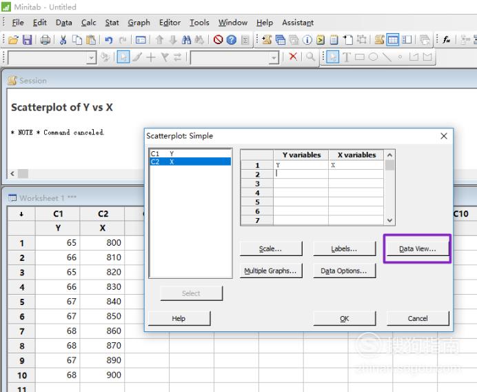Screen dimensions: 477x392
Task: Click the Show Worksheets Folder icon
Action: 280,40
